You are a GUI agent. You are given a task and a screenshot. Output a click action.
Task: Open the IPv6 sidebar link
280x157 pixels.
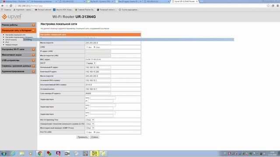[7, 42]
